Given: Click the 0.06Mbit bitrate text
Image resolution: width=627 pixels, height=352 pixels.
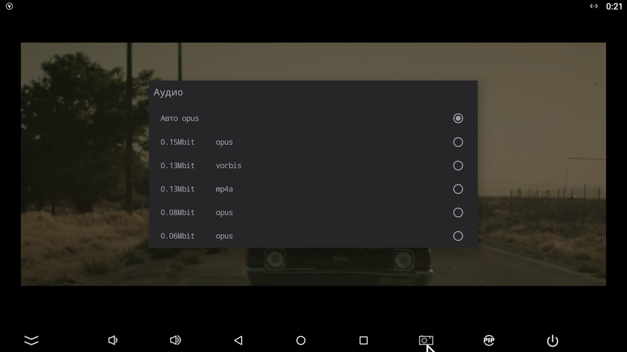Looking at the screenshot, I should 178,236.
